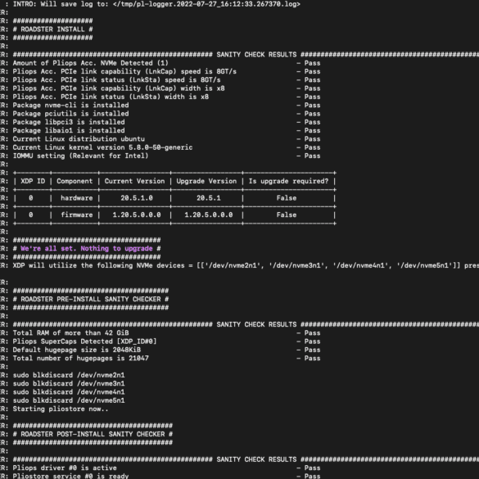The width and height of the screenshot is (479, 479).
Task: Click 'Pliops SuperCaps Detected [XDP_ID#0]' line
Action: click(84, 341)
